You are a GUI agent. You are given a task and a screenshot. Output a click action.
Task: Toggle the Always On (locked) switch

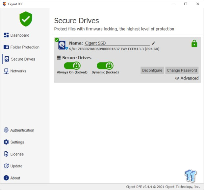pyautogui.click(x=72, y=66)
